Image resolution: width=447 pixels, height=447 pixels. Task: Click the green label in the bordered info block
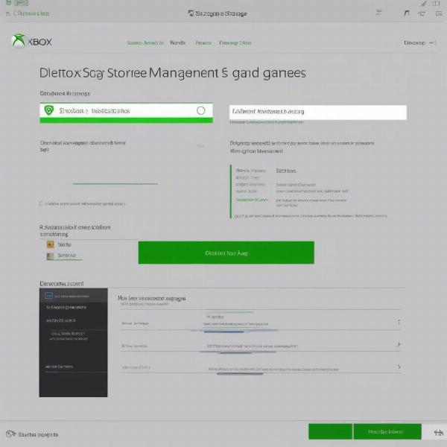tap(252, 200)
